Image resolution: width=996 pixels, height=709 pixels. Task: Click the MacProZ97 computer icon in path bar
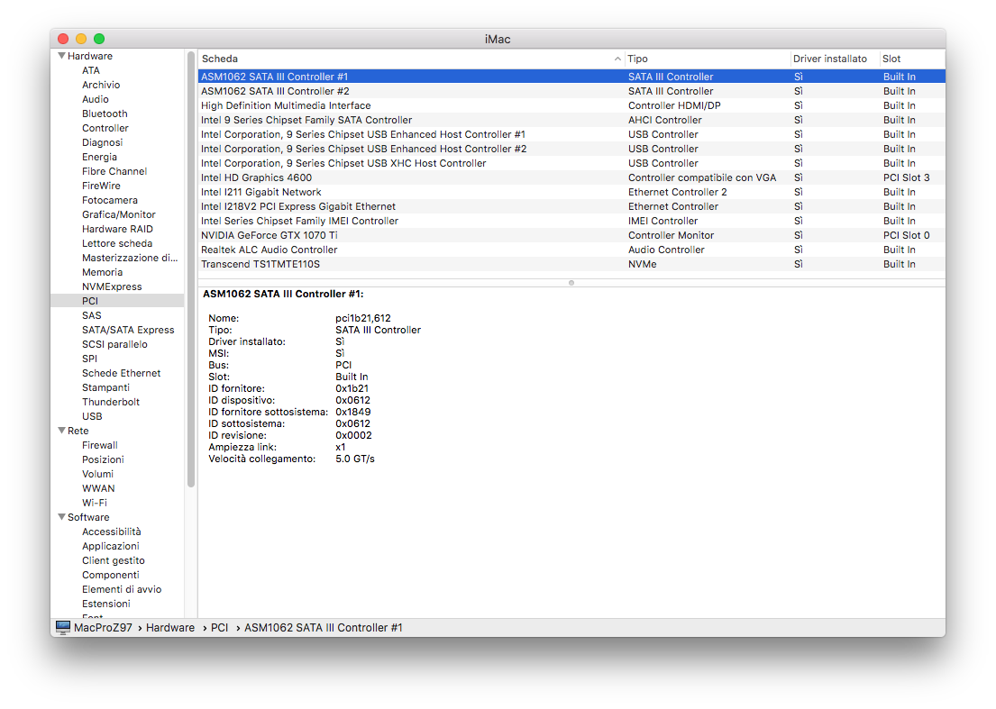(x=63, y=627)
